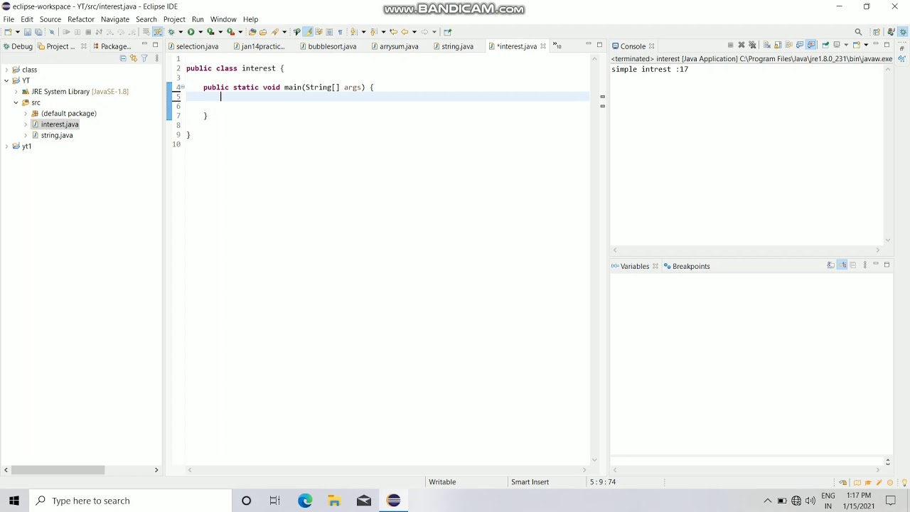The height and width of the screenshot is (512, 910).
Task: Click the Debug bug icon in toolbar
Action: (171, 32)
